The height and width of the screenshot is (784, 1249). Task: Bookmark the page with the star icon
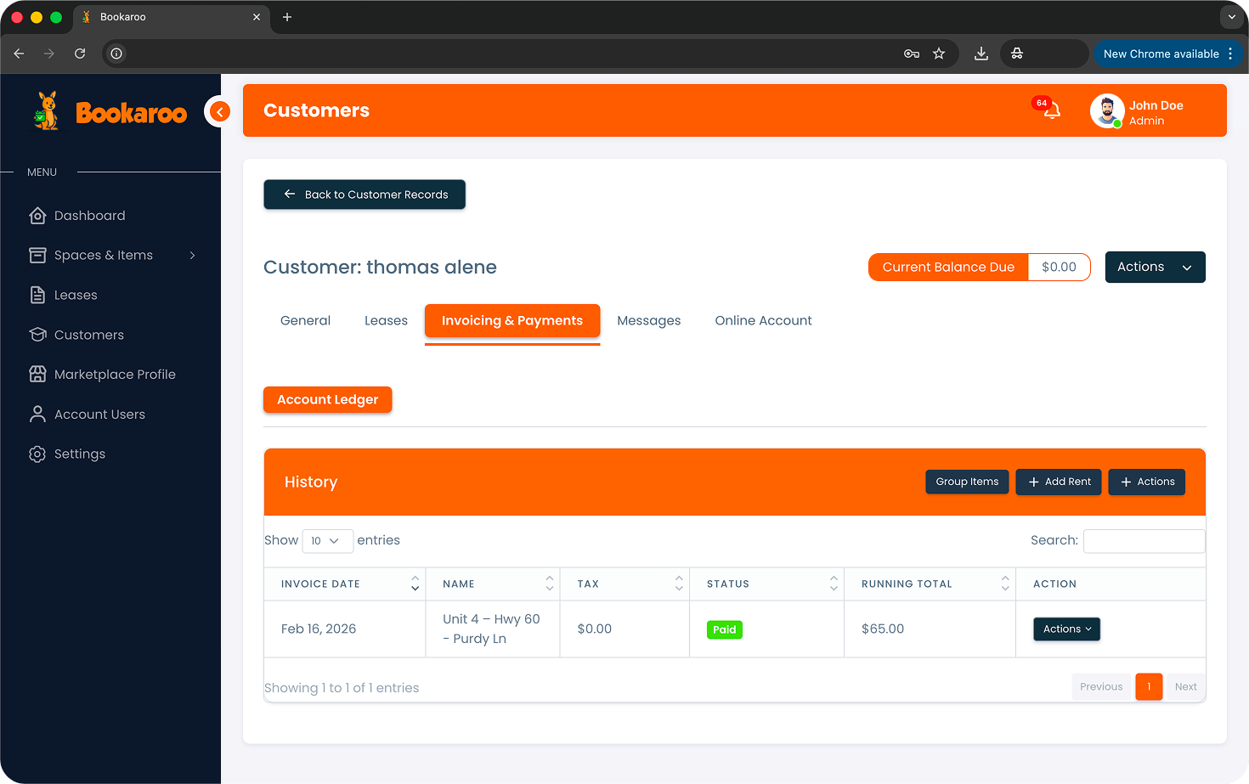point(939,54)
